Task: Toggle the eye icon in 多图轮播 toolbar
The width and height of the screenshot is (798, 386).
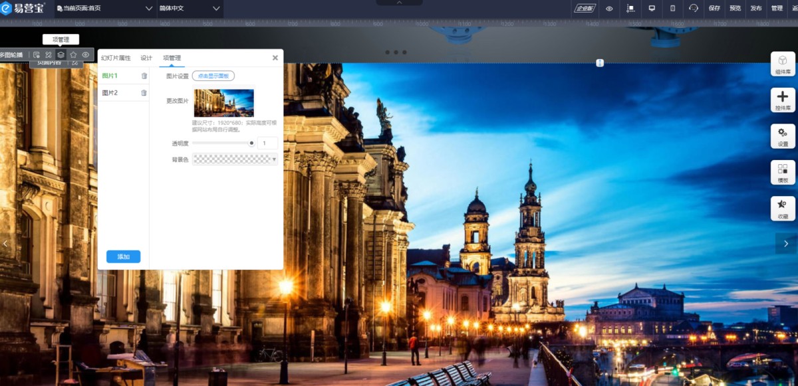Action: click(86, 54)
